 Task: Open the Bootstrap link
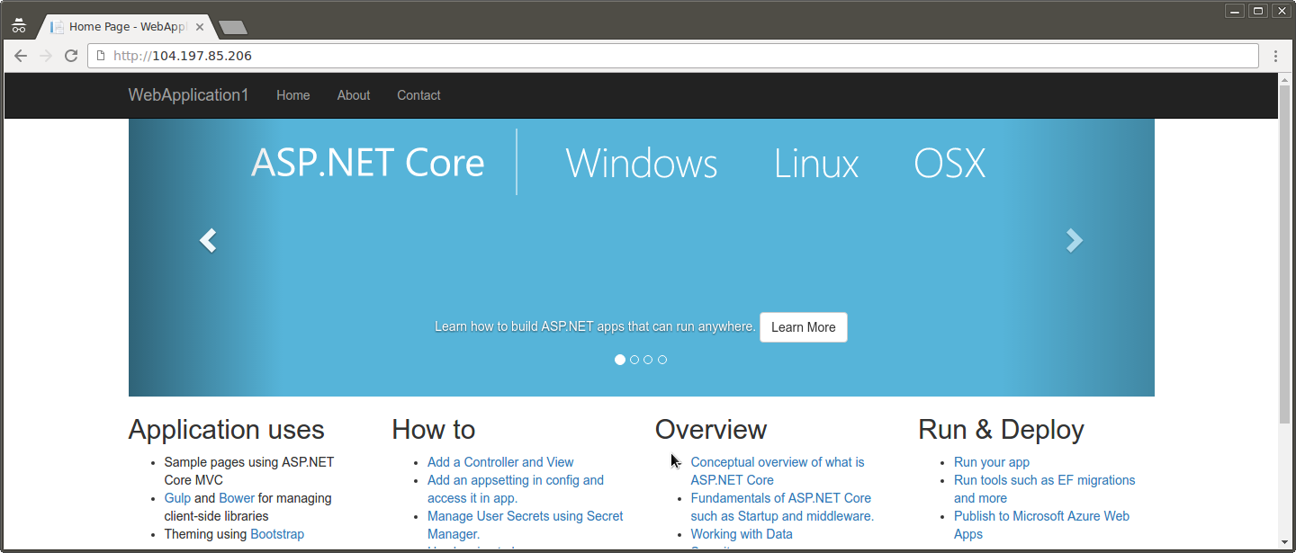click(x=277, y=534)
